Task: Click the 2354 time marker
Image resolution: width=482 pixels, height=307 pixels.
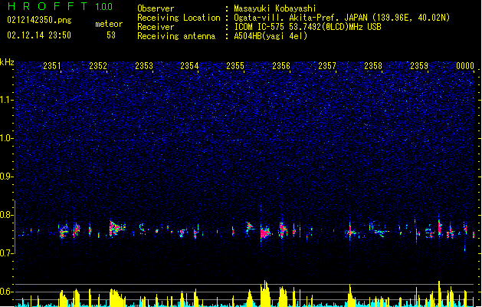Action: pos(189,66)
